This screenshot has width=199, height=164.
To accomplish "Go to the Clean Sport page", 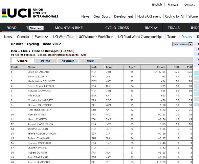I will (x=101, y=16).
